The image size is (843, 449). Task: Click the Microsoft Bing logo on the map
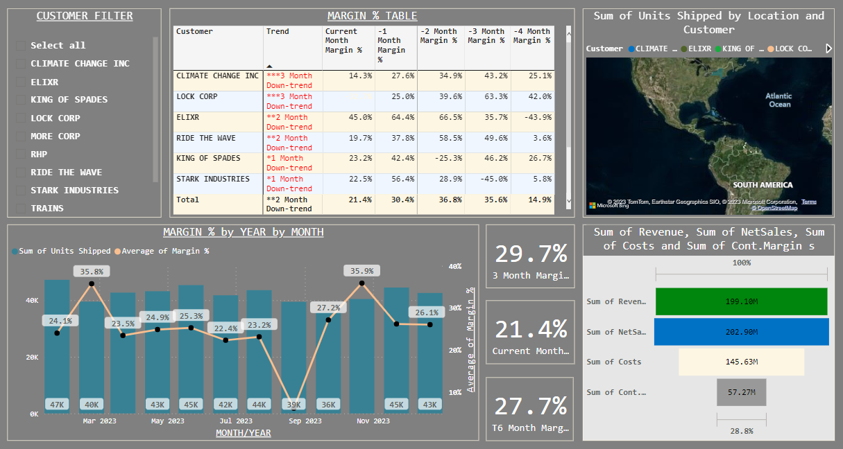(x=592, y=204)
